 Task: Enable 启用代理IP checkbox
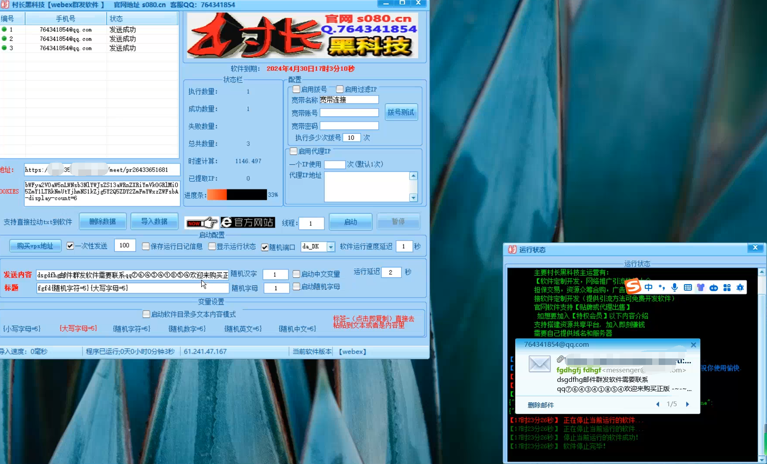pyautogui.click(x=293, y=151)
